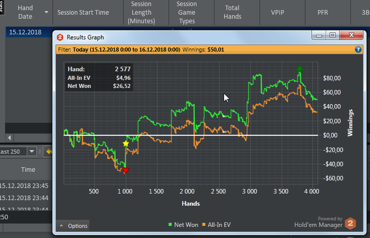Click the red down-triangle lowest point marker
The image size is (370, 238).
[x=126, y=171]
